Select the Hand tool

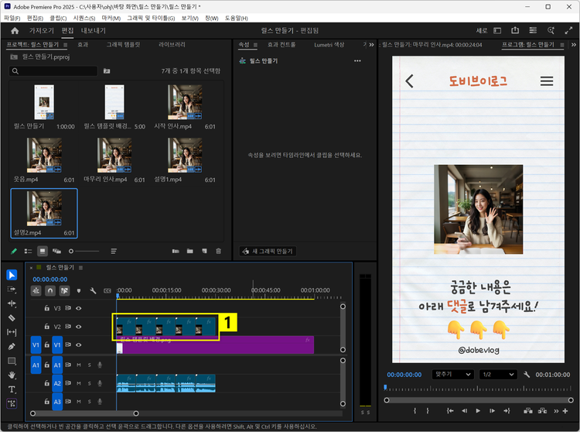pos(12,375)
